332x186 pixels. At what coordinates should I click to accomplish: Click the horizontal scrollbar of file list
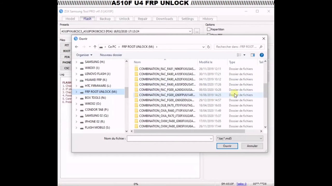point(189,131)
